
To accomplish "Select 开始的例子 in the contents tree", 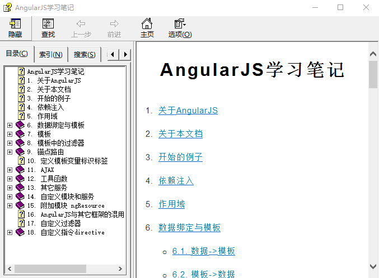I will pos(54,98).
